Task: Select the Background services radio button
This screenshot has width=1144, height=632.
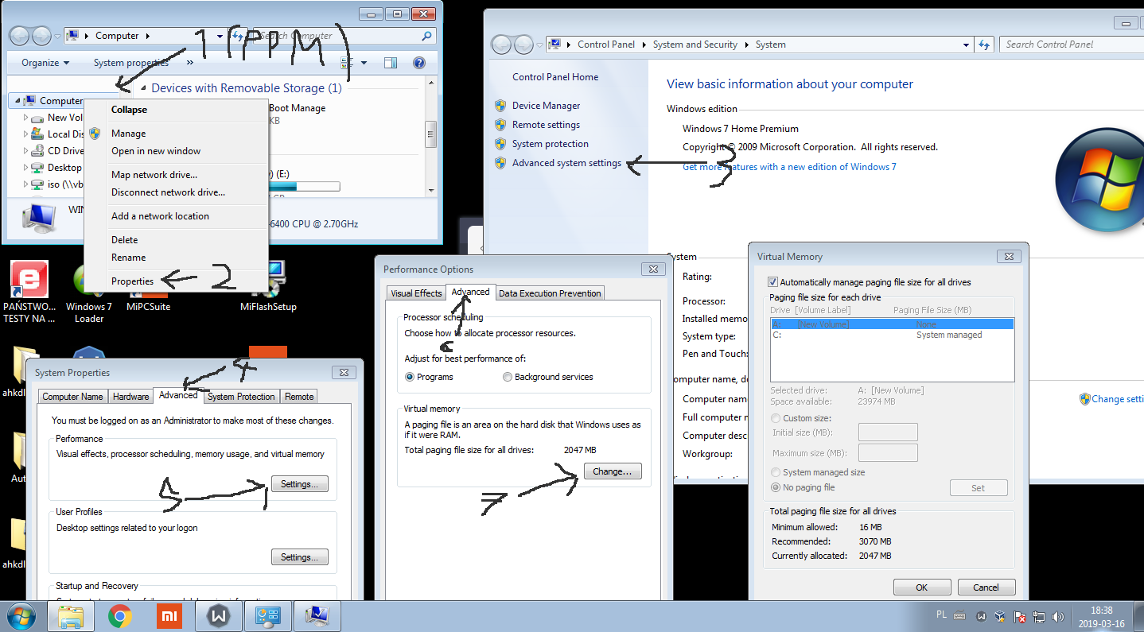Action: click(x=508, y=377)
